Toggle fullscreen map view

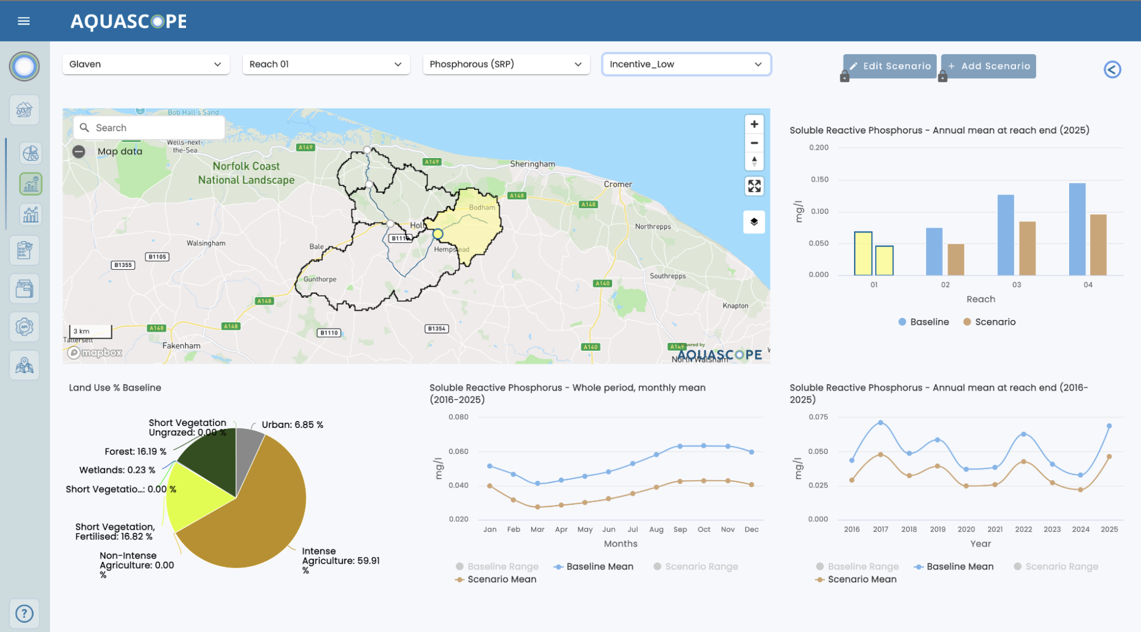(754, 186)
